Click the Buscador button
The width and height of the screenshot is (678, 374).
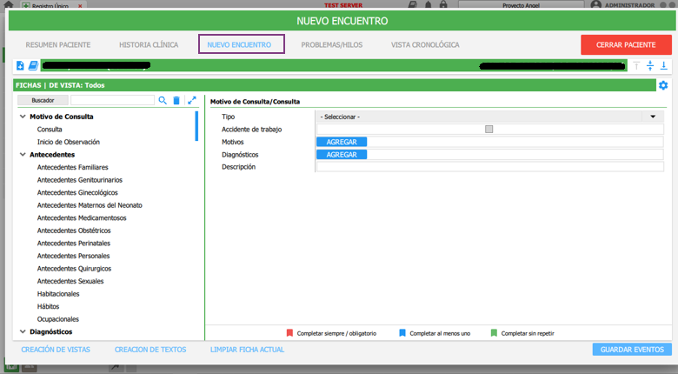coord(43,100)
